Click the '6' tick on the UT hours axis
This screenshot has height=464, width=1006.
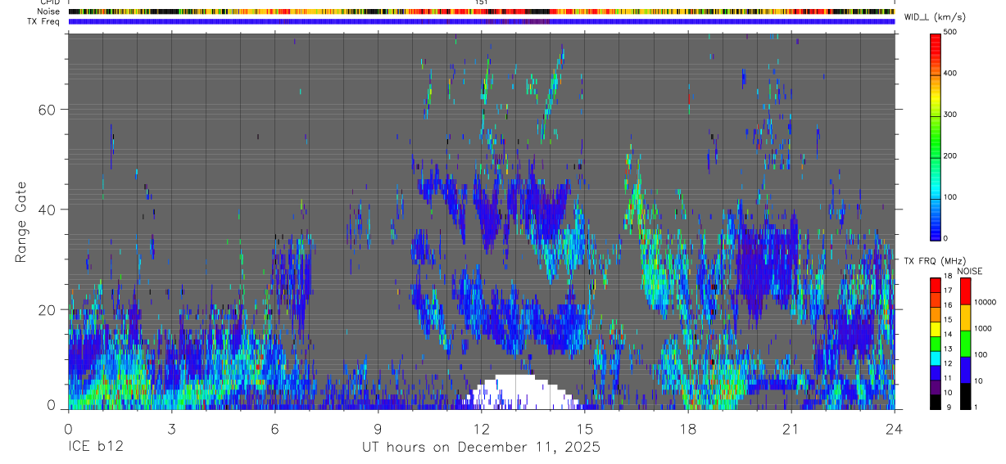pyautogui.click(x=274, y=428)
